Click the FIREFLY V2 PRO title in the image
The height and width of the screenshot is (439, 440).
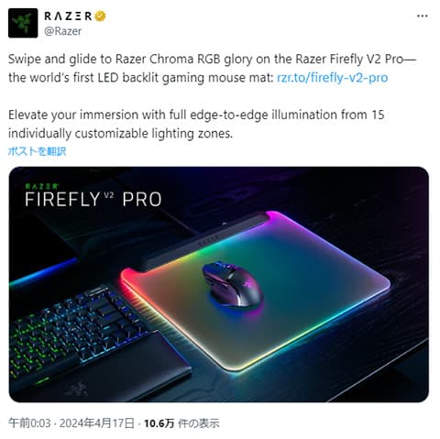coord(93,200)
